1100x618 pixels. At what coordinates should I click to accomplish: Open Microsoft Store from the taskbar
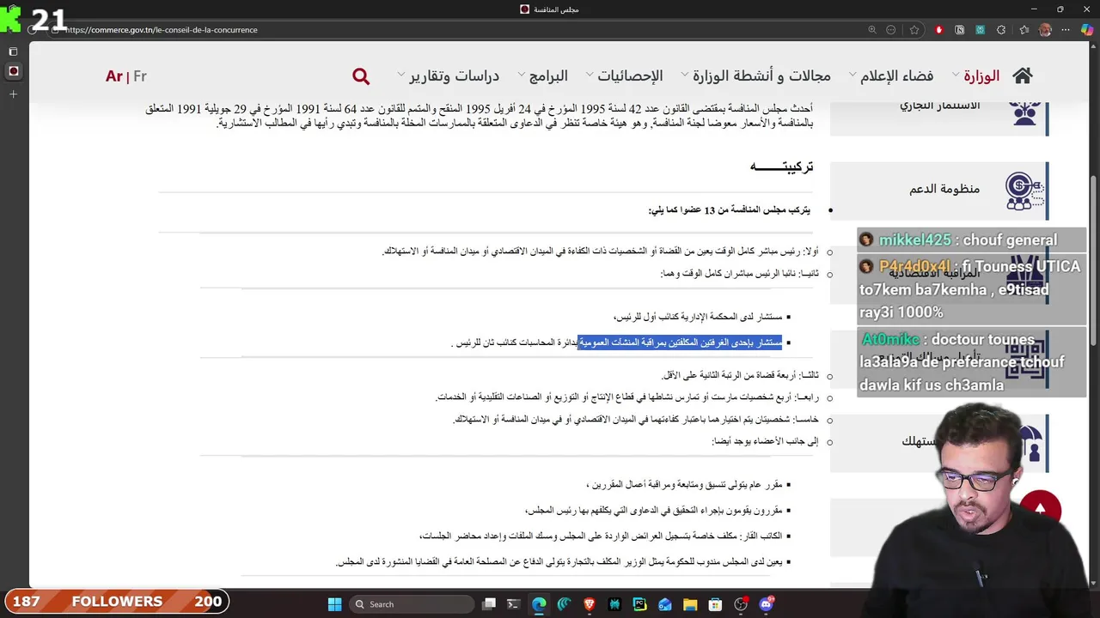(715, 604)
